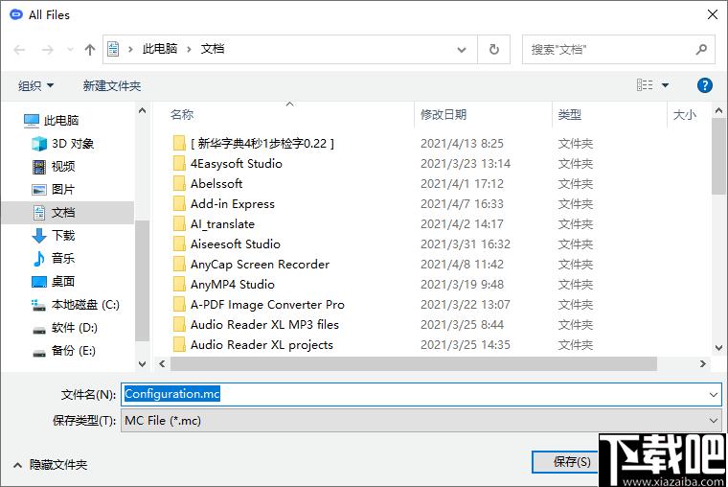The height and width of the screenshot is (487, 728).
Task: Collapse folders with 隐藏文件夹
Action: (50, 465)
